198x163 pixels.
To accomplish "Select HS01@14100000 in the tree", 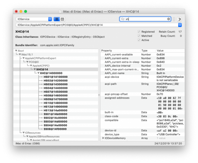I will 55,77.
